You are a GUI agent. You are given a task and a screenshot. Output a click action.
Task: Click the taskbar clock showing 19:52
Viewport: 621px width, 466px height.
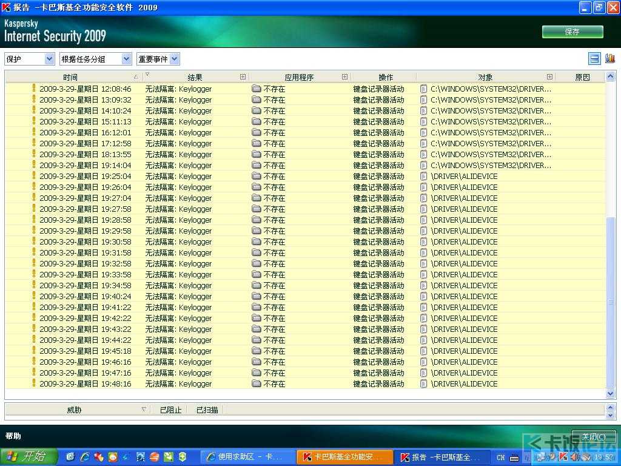[x=604, y=458]
